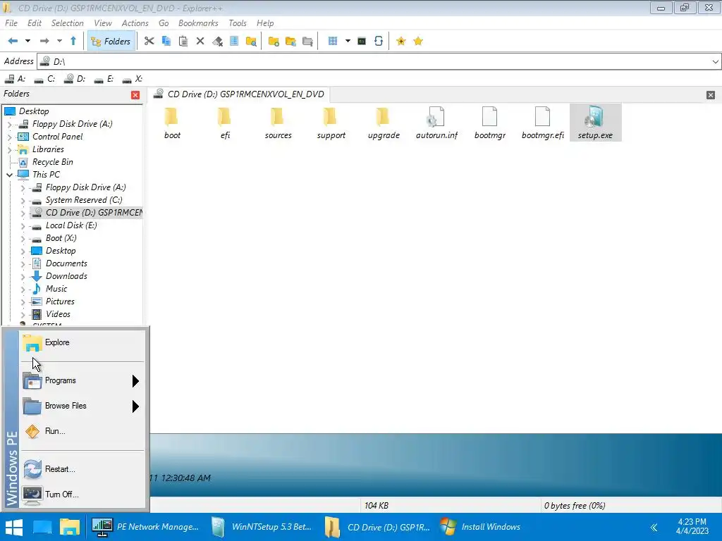Select Libraries in folder tree
This screenshot has width=722, height=541.
pyautogui.click(x=48, y=149)
